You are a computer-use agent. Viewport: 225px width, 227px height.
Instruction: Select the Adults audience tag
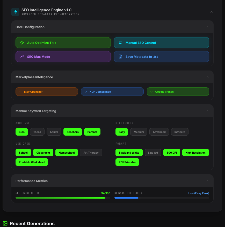pyautogui.click(x=54, y=132)
